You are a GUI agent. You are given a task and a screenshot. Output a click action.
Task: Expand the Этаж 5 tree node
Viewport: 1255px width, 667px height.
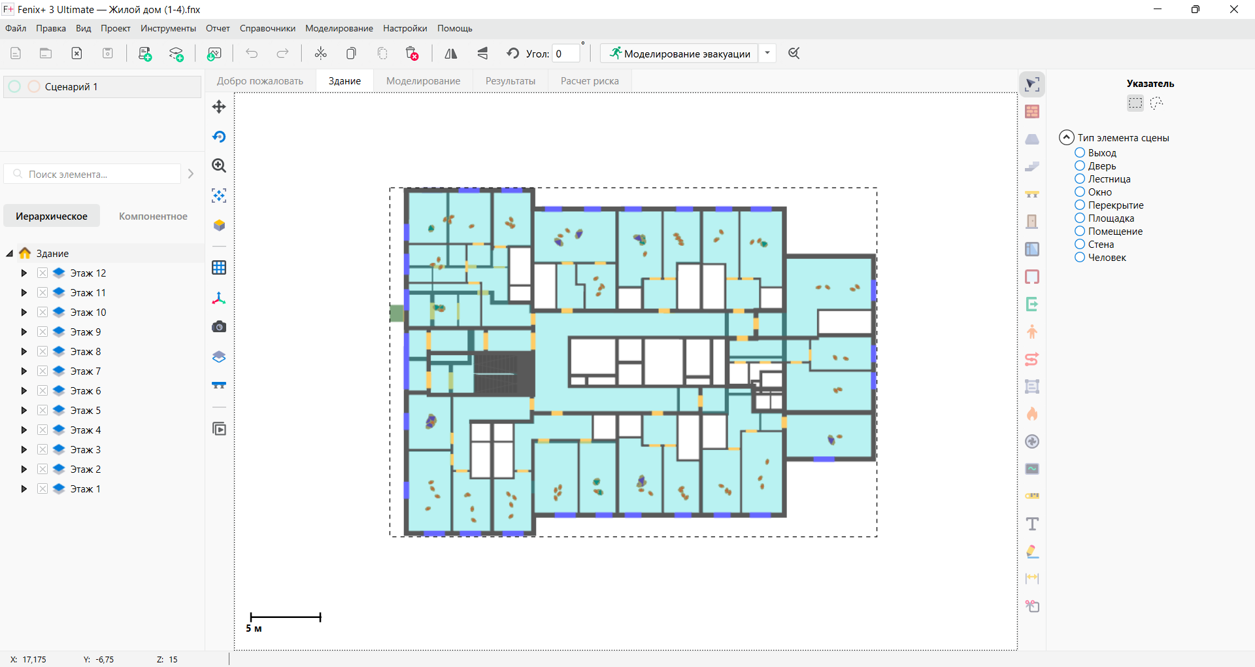pyautogui.click(x=24, y=411)
